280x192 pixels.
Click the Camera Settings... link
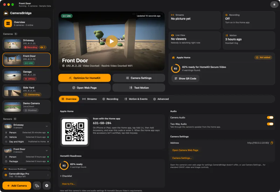182,158
